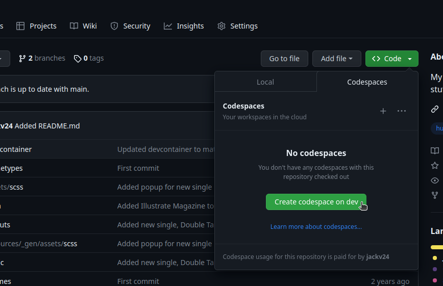This screenshot has height=286, width=443.
Task: Click the watchers eye icon in About sidebar
Action: (x=435, y=180)
